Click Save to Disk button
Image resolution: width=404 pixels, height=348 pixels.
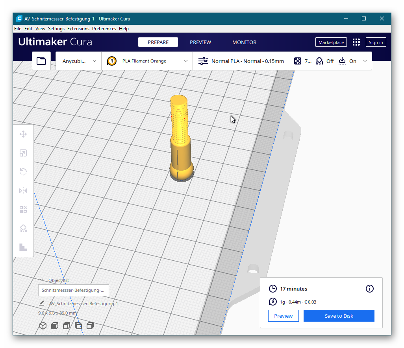(339, 316)
